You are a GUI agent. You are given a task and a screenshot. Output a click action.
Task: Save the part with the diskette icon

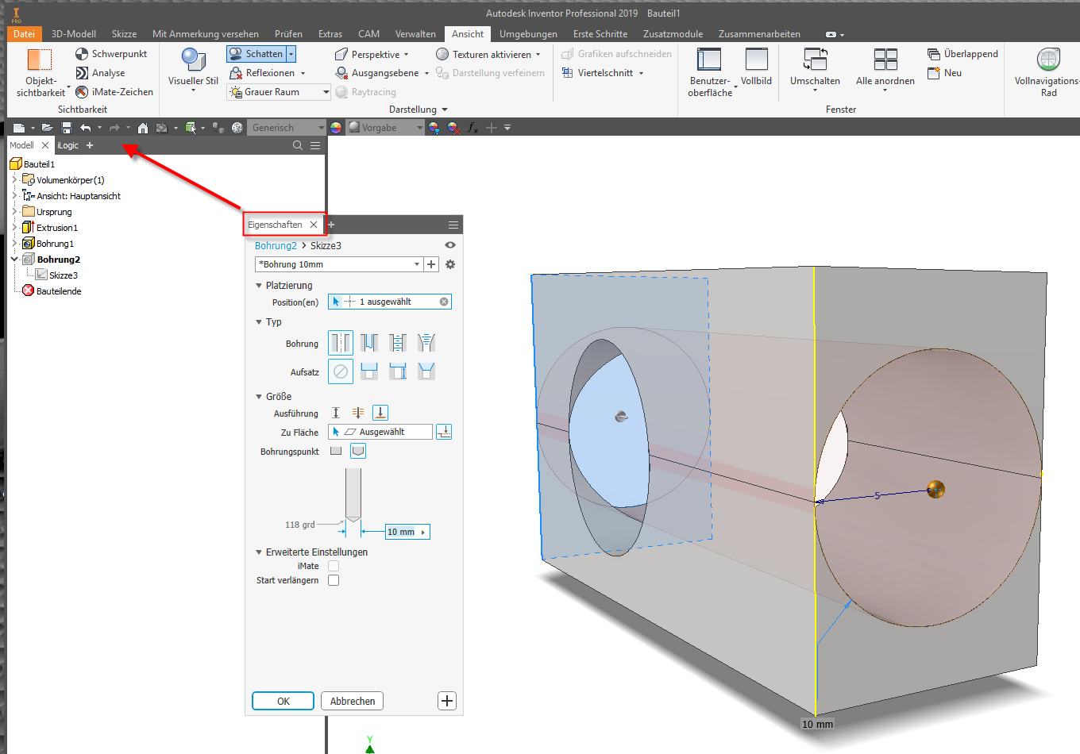67,128
